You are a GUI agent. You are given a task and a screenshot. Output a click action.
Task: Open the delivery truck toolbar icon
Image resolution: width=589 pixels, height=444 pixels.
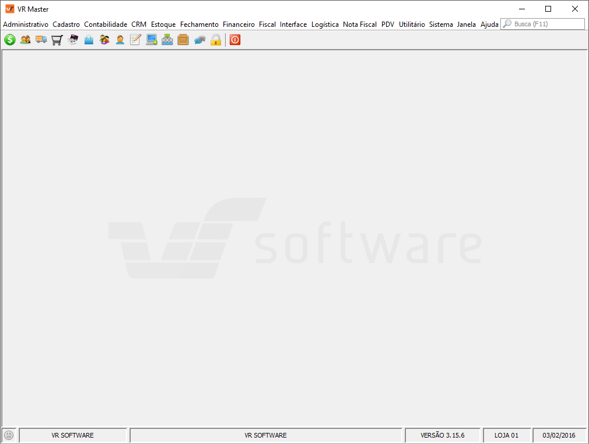point(41,40)
